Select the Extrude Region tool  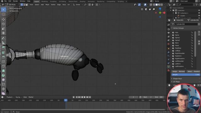tap(3, 48)
